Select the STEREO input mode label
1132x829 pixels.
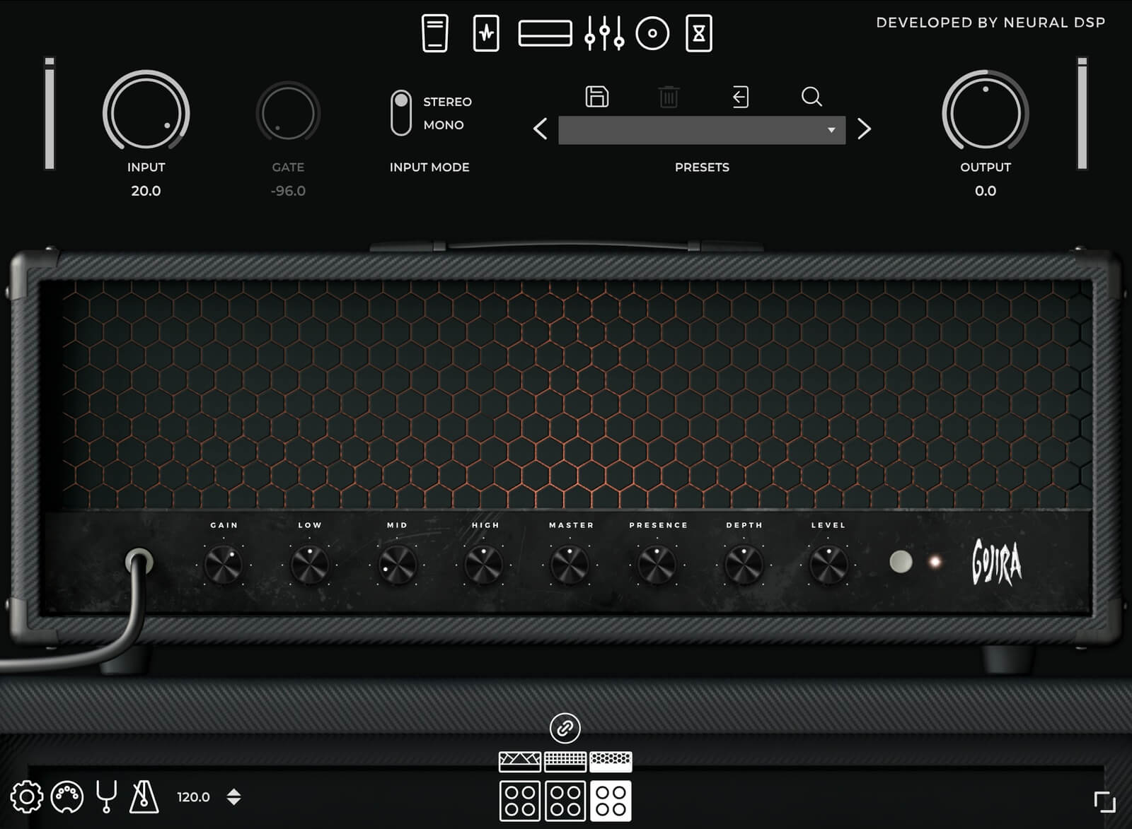(x=447, y=102)
